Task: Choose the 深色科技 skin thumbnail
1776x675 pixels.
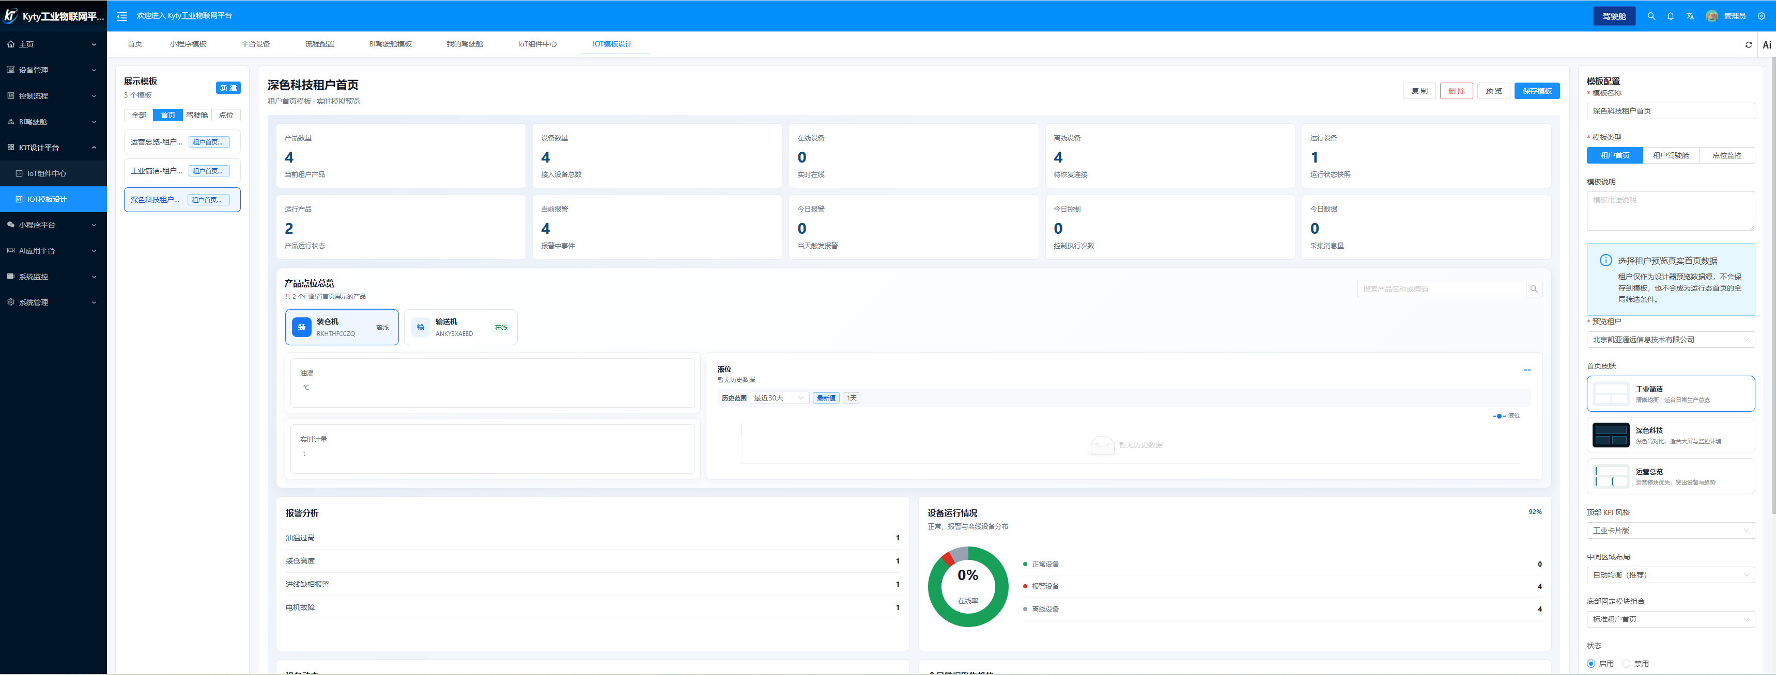Action: [1611, 436]
